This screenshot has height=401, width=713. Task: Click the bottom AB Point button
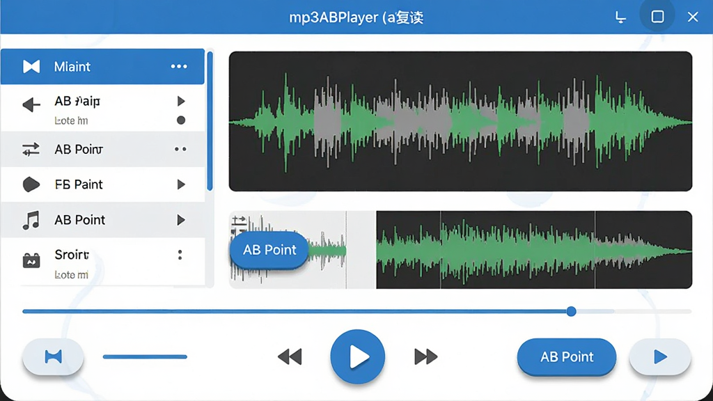click(x=567, y=357)
